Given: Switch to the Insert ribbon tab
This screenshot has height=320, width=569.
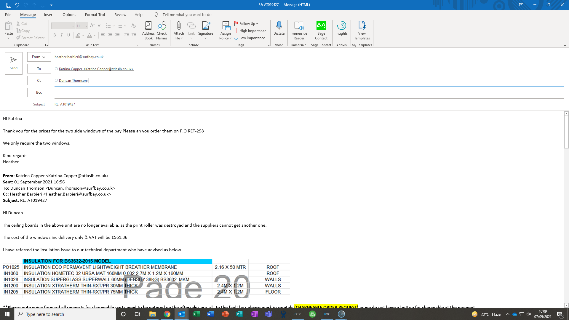Looking at the screenshot, I should [49, 15].
